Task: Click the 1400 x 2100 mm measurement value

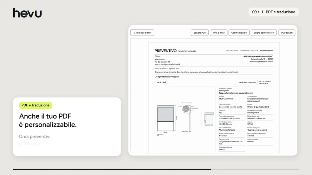Action: tap(226, 99)
